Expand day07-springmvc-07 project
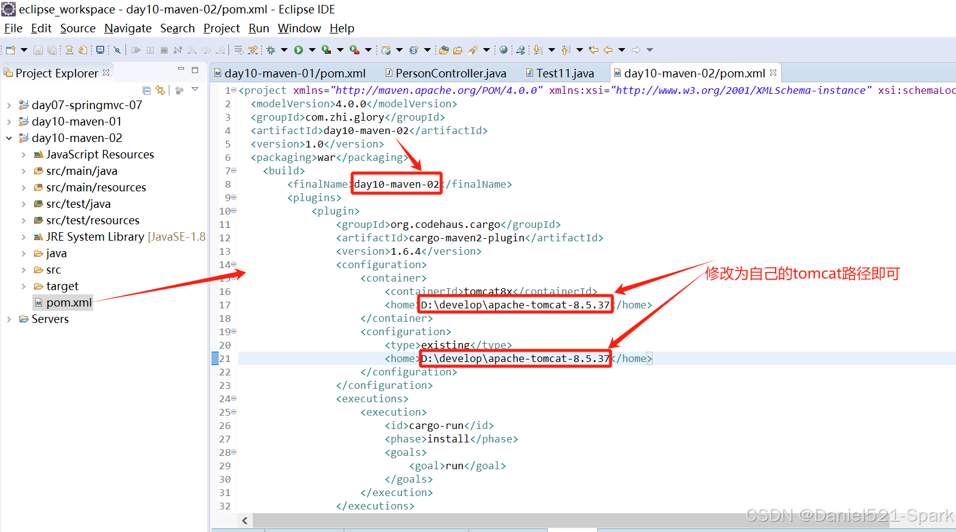Image resolution: width=956 pixels, height=532 pixels. pyautogui.click(x=9, y=105)
